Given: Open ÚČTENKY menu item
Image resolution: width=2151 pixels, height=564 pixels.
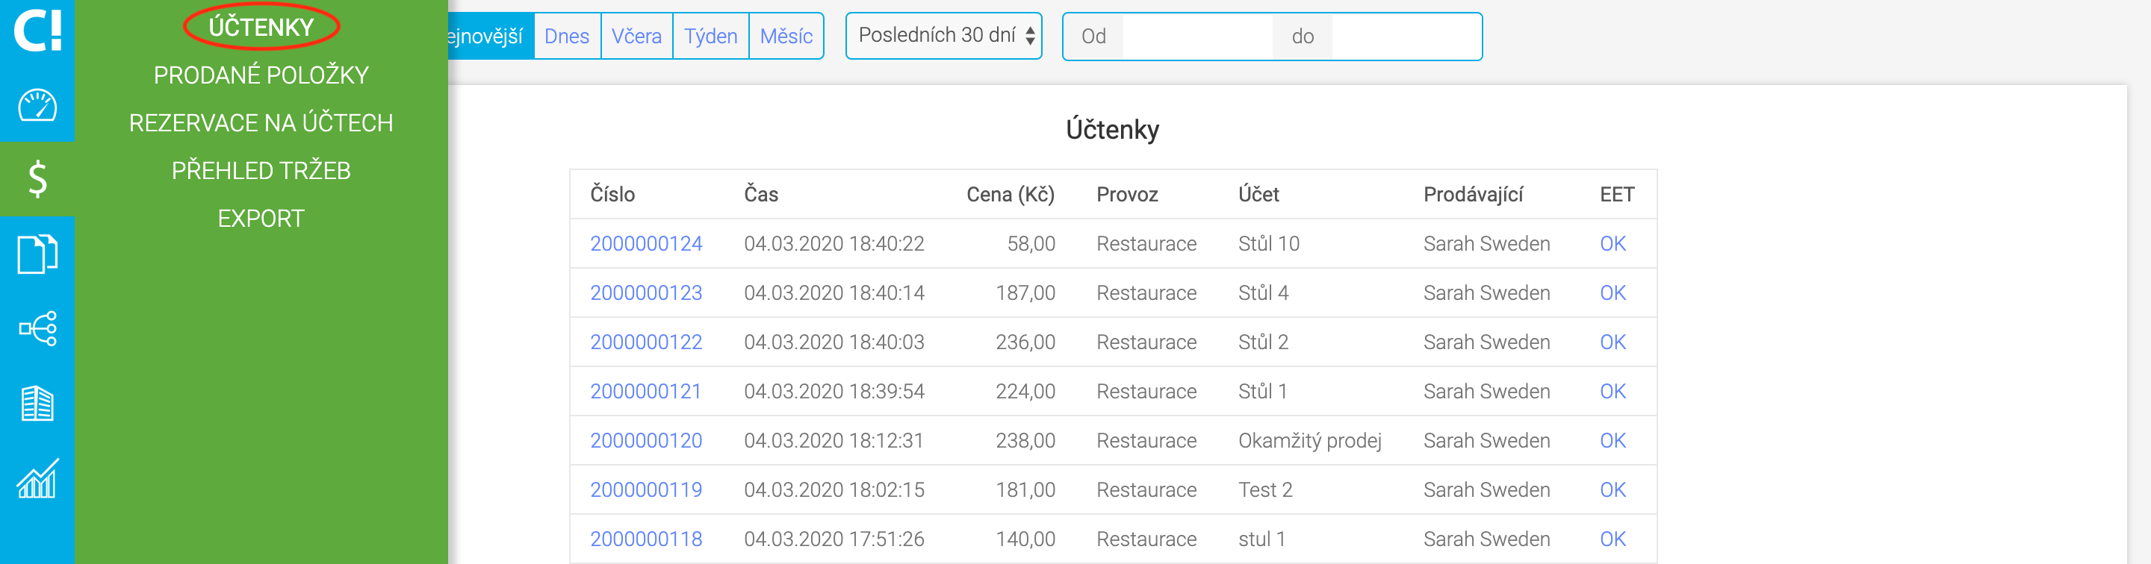Looking at the screenshot, I should click(x=261, y=27).
